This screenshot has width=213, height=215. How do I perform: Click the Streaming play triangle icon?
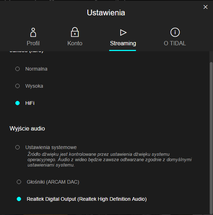pos(123,32)
